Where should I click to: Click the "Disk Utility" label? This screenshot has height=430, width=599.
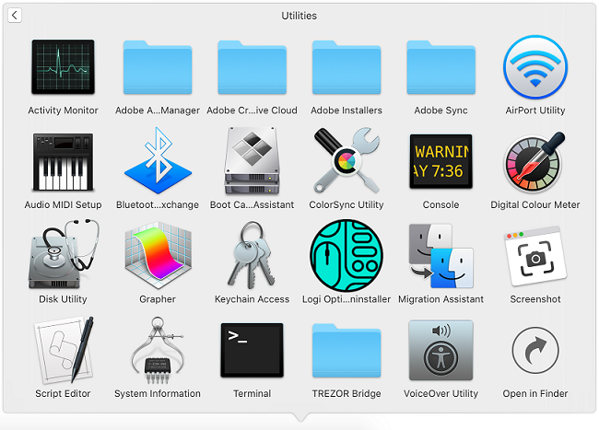tap(63, 299)
